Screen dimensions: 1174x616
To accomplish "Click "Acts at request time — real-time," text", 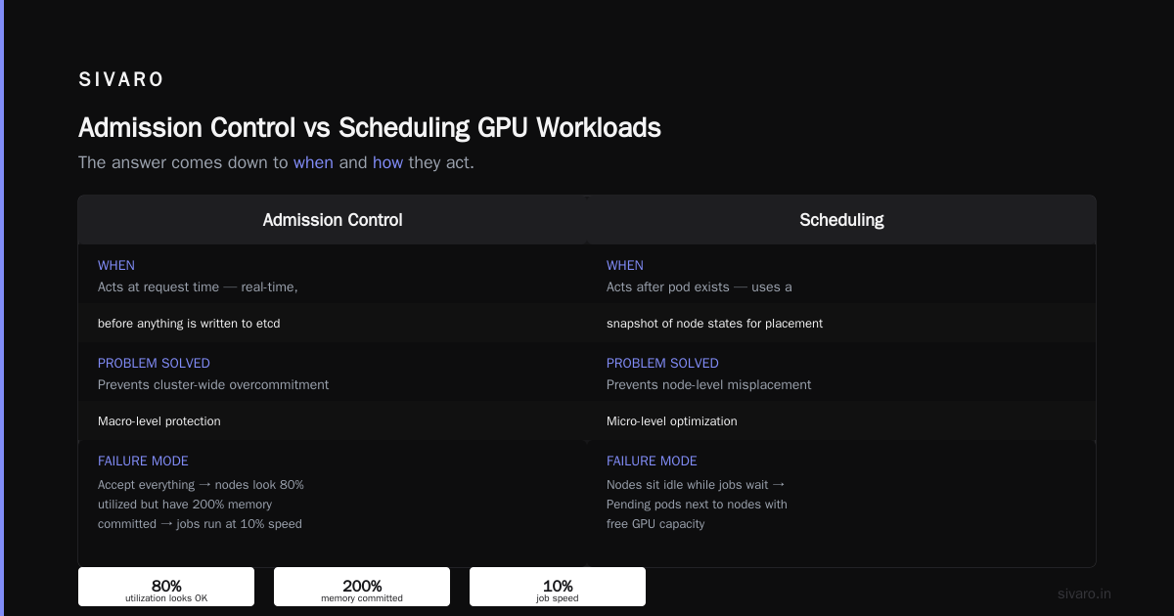I will (198, 287).
